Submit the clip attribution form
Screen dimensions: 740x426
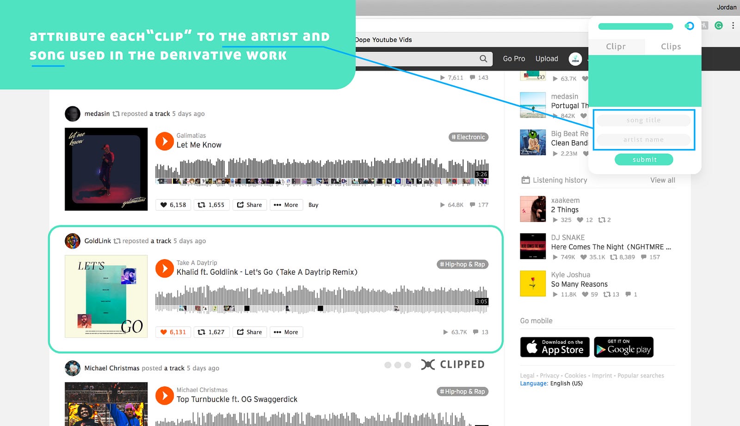[644, 160]
